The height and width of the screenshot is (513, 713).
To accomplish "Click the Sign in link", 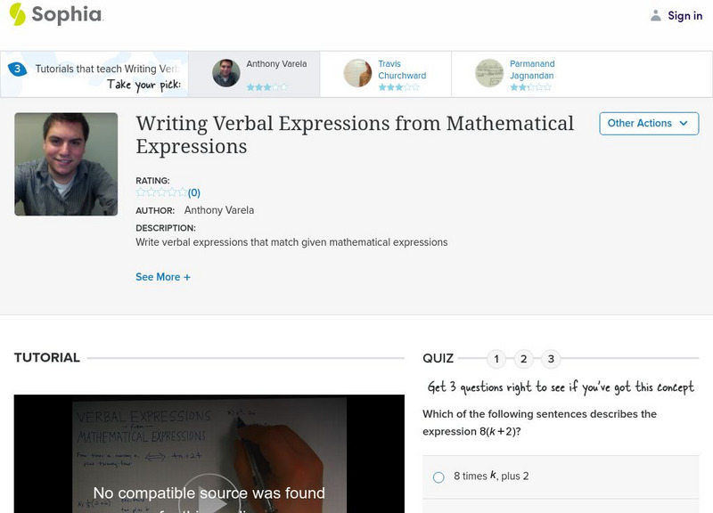I will (684, 15).
